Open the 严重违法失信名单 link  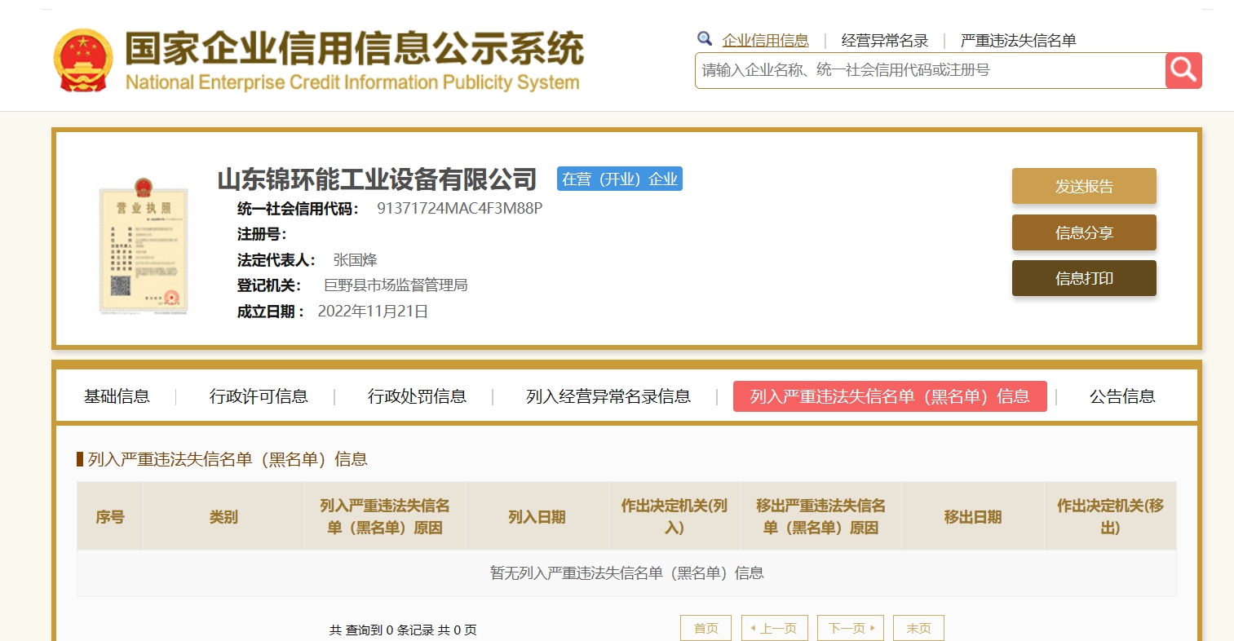coord(1019,40)
